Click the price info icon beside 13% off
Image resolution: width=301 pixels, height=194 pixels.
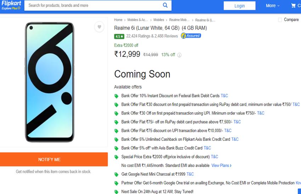pos(179,55)
